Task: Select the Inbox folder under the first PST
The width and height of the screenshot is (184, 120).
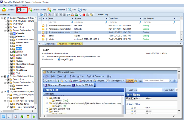Action: click(x=19, y=49)
